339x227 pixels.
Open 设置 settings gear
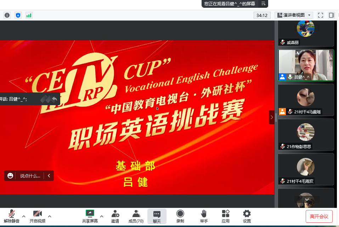247,216
